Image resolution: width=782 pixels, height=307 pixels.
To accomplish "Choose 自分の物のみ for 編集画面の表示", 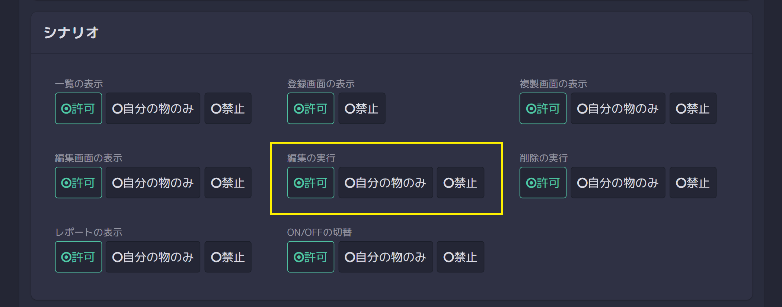I will click(x=153, y=183).
